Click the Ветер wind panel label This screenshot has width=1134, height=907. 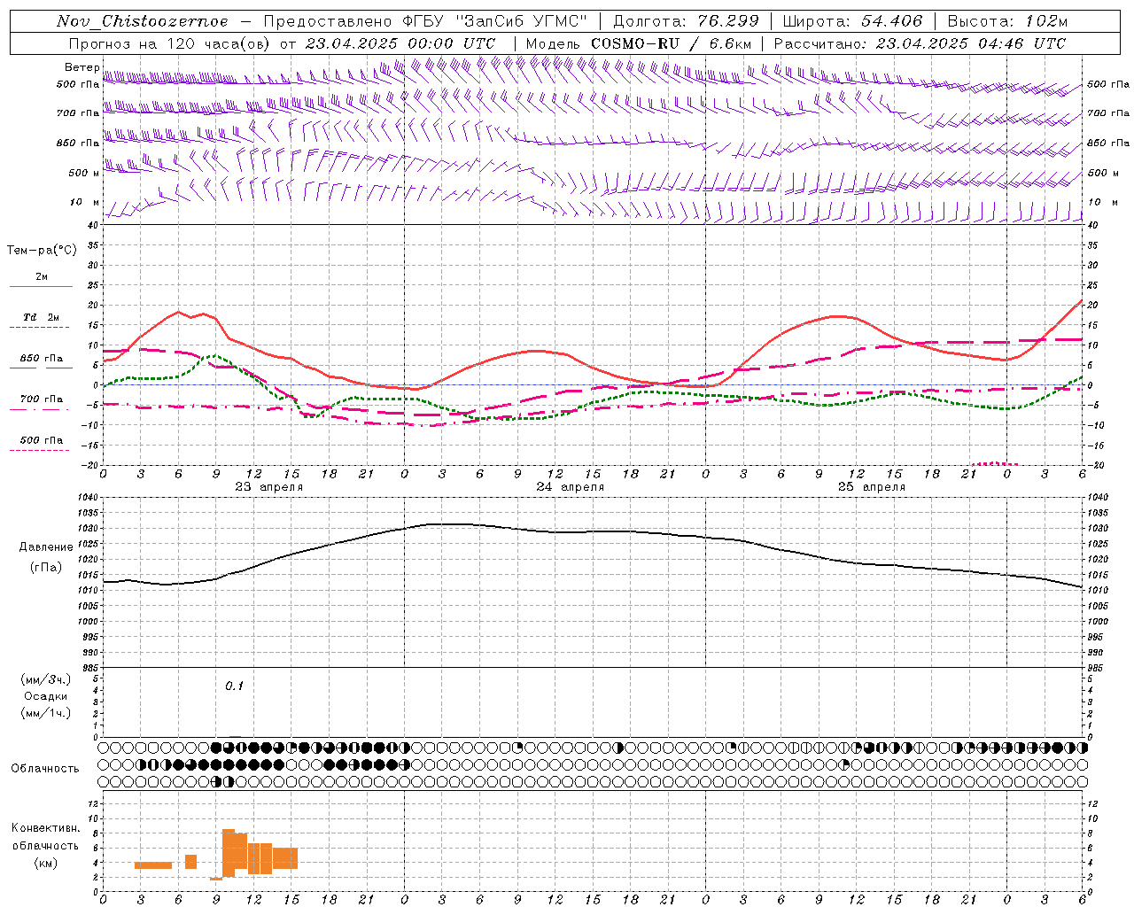pyautogui.click(x=82, y=67)
